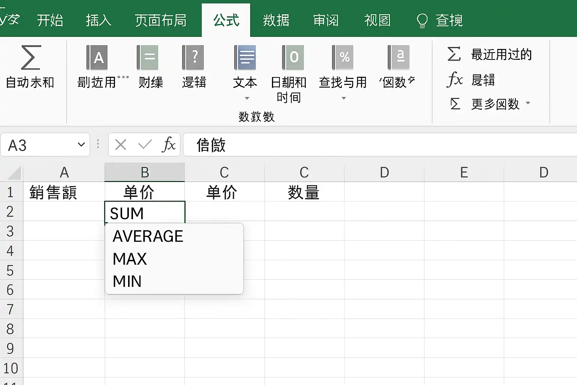Switch to the 页面布局 ribbon tab
Screen dimensions: 577x385
(160, 20)
